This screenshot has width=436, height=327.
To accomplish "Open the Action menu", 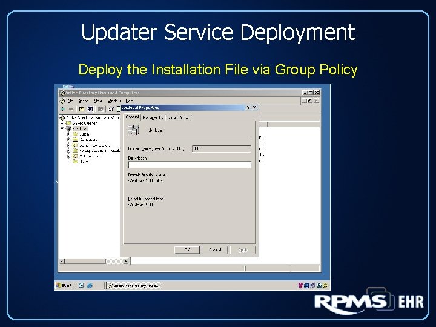I will coord(83,101).
